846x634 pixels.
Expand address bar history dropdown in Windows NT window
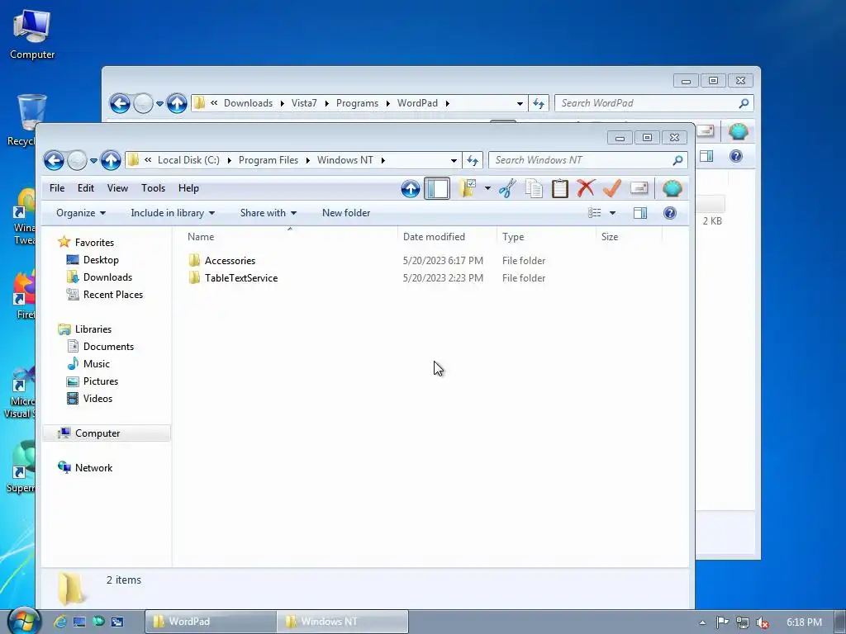click(x=454, y=160)
